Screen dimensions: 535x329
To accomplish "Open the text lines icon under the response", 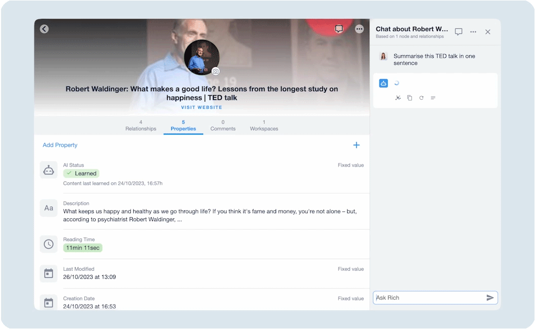I will point(433,98).
